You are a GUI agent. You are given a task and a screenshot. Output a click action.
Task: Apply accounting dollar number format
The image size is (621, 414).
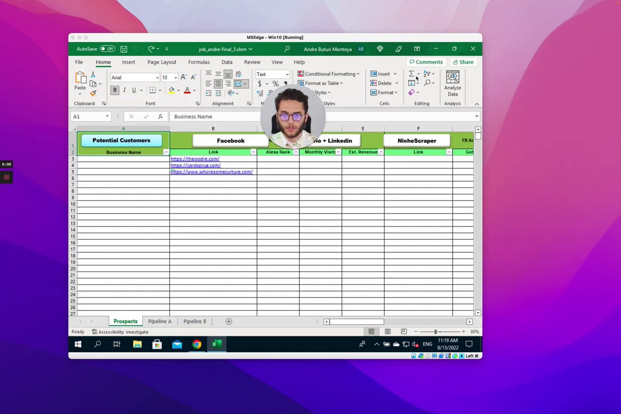[260, 84]
